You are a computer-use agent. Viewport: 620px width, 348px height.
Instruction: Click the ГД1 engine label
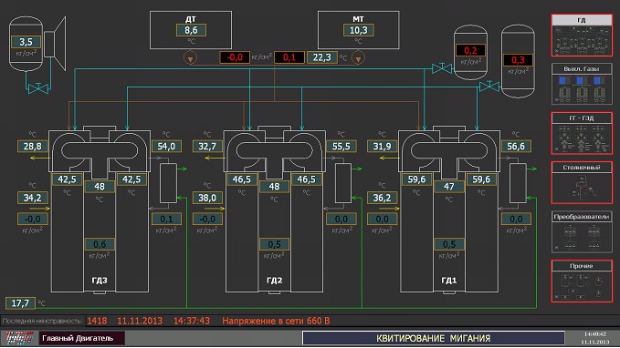(448, 281)
